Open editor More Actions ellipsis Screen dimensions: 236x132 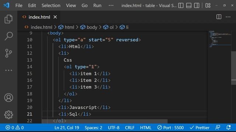(x=228, y=17)
